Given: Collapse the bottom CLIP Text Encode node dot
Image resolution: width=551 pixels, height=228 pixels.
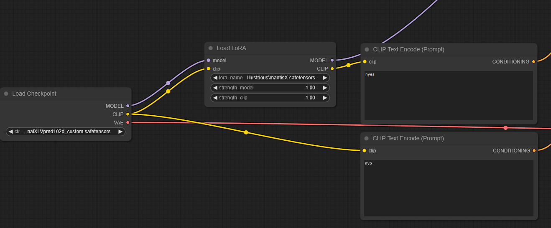Looking at the screenshot, I should tap(367, 138).
